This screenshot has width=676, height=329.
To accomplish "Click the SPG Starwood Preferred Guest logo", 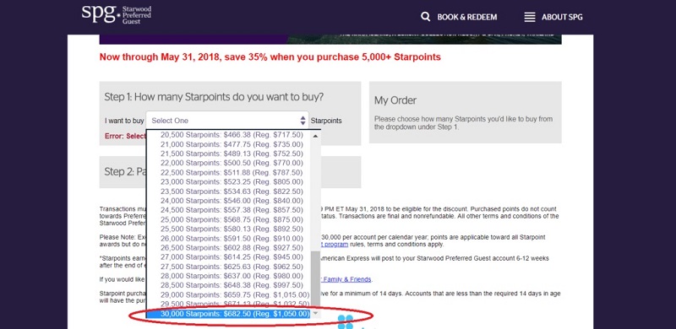I will [x=117, y=14].
